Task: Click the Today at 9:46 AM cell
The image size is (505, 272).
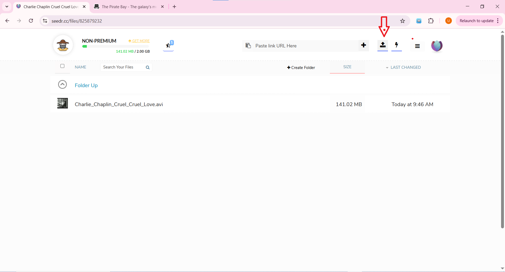Action: [412, 104]
